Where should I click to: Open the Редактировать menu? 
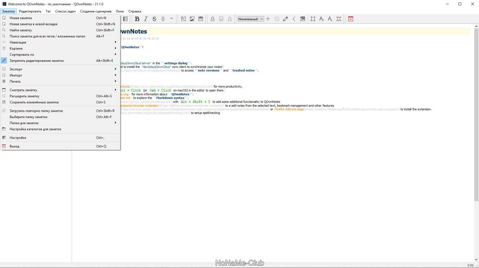coord(30,11)
